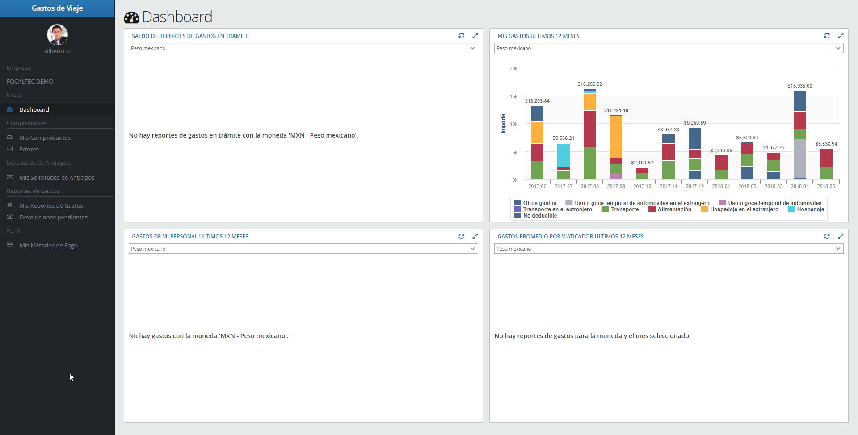Toggle Transporte series in chart legend
858x435 pixels.
point(621,209)
